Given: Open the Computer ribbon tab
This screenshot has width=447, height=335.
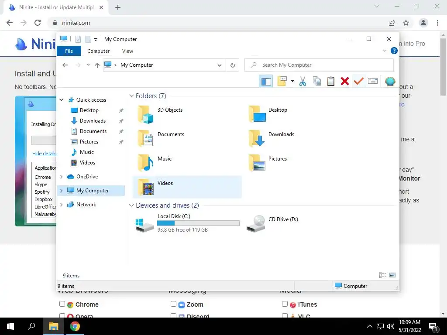Looking at the screenshot, I should [x=98, y=51].
